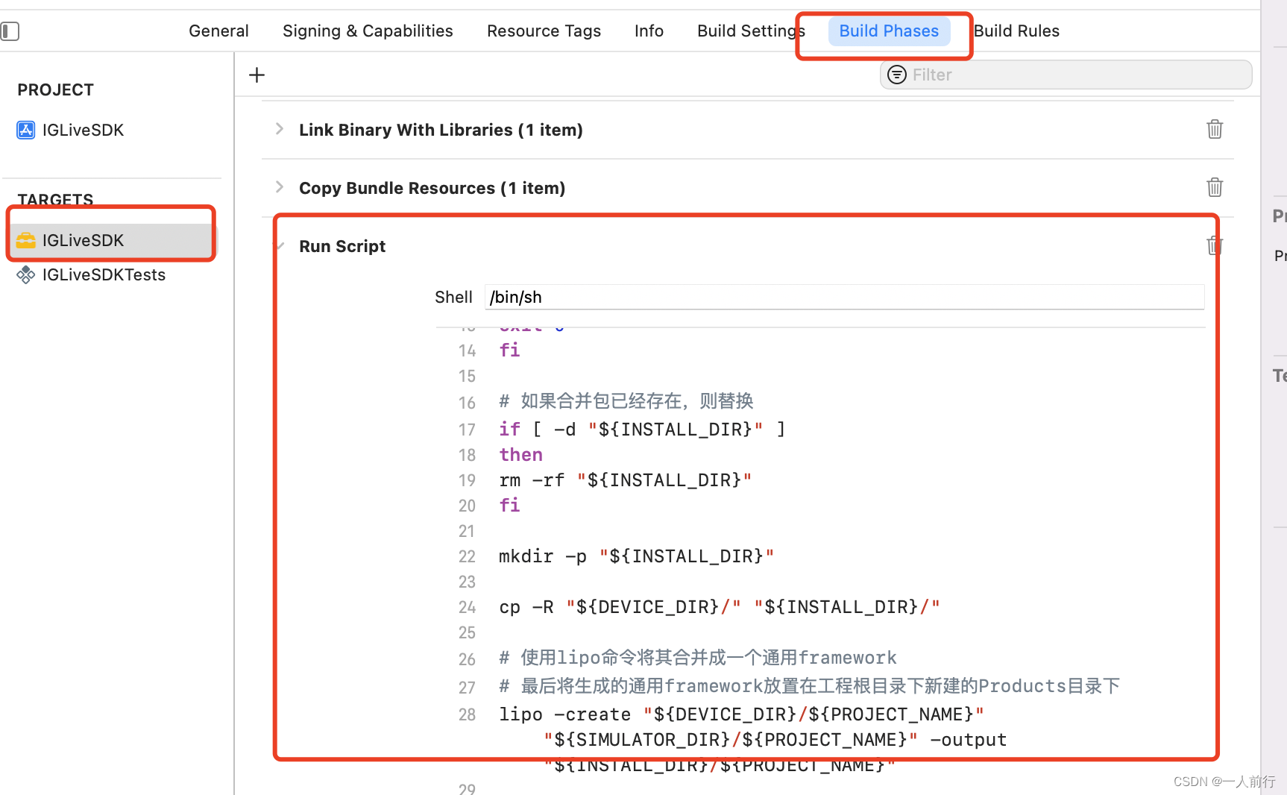Click the Products directory comment on line 27
Viewport: 1287px width, 795px height.
(x=810, y=686)
